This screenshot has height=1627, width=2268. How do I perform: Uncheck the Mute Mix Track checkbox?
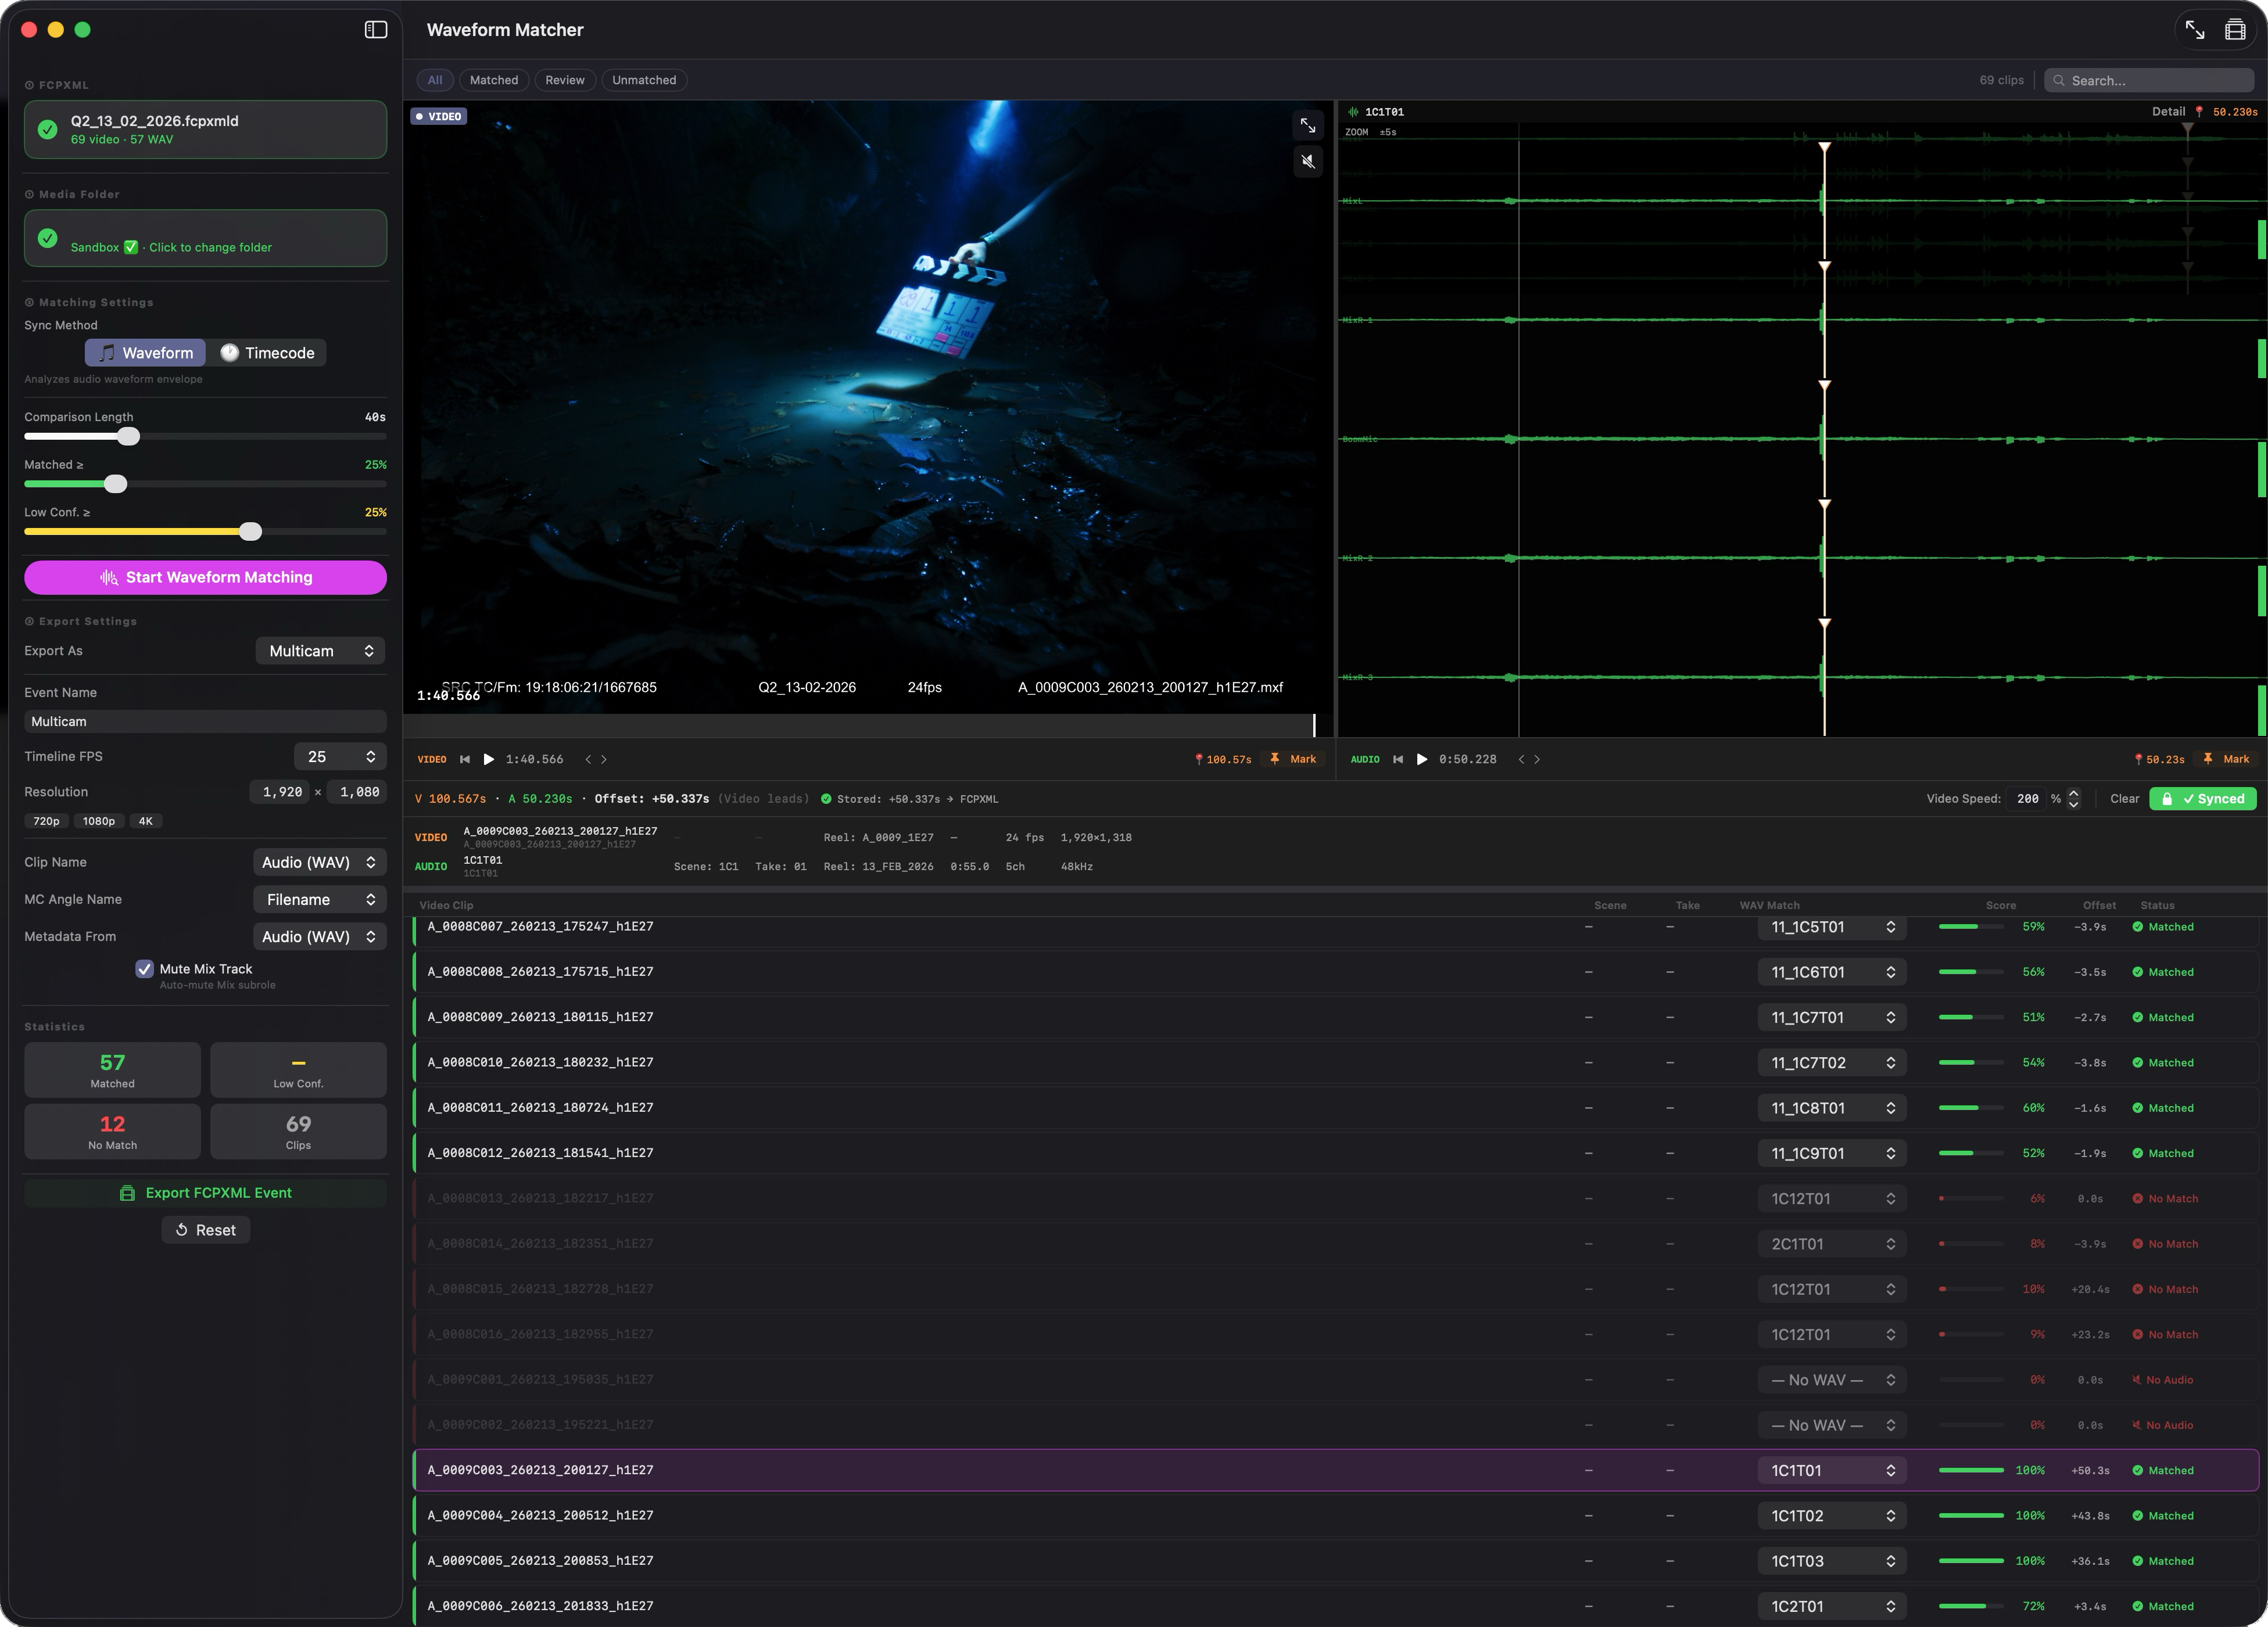[144, 968]
